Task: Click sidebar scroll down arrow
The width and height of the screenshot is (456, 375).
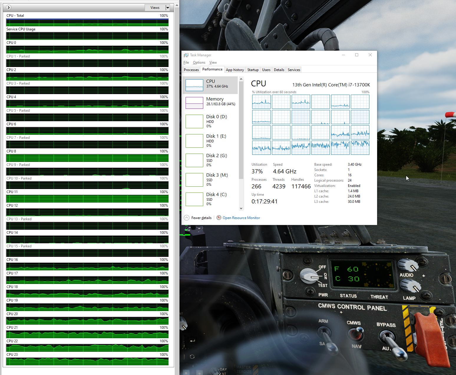Action: click(241, 208)
